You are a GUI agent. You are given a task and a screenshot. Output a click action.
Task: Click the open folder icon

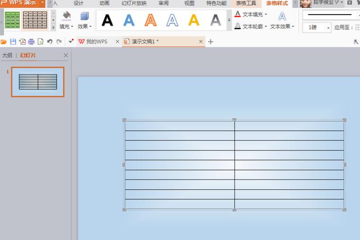coord(4,42)
